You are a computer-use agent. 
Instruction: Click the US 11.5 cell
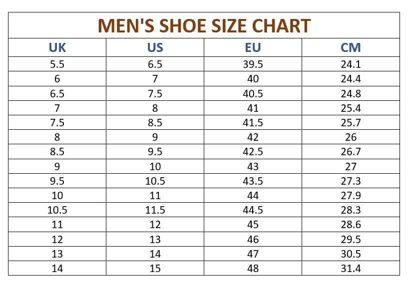tap(155, 210)
